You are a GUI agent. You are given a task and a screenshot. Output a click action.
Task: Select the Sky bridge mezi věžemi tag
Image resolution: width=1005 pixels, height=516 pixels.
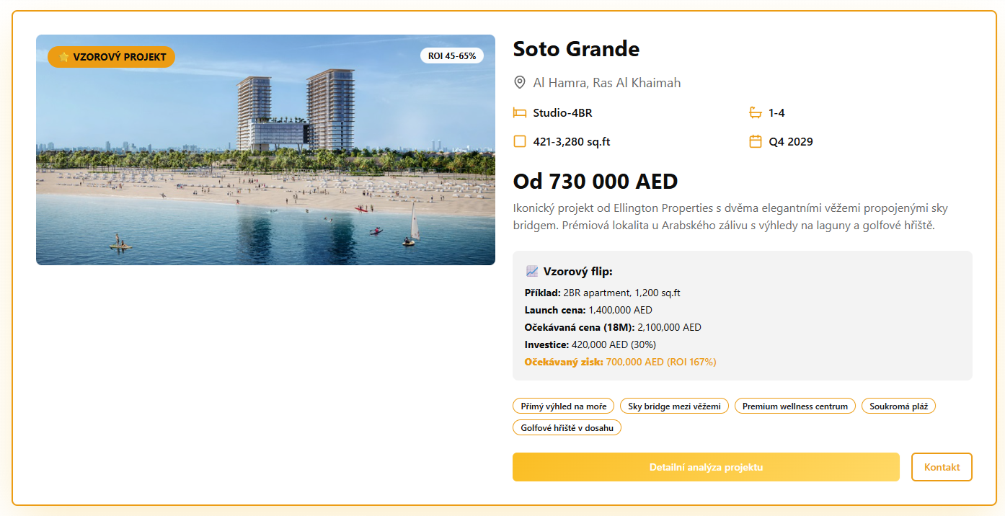674,406
